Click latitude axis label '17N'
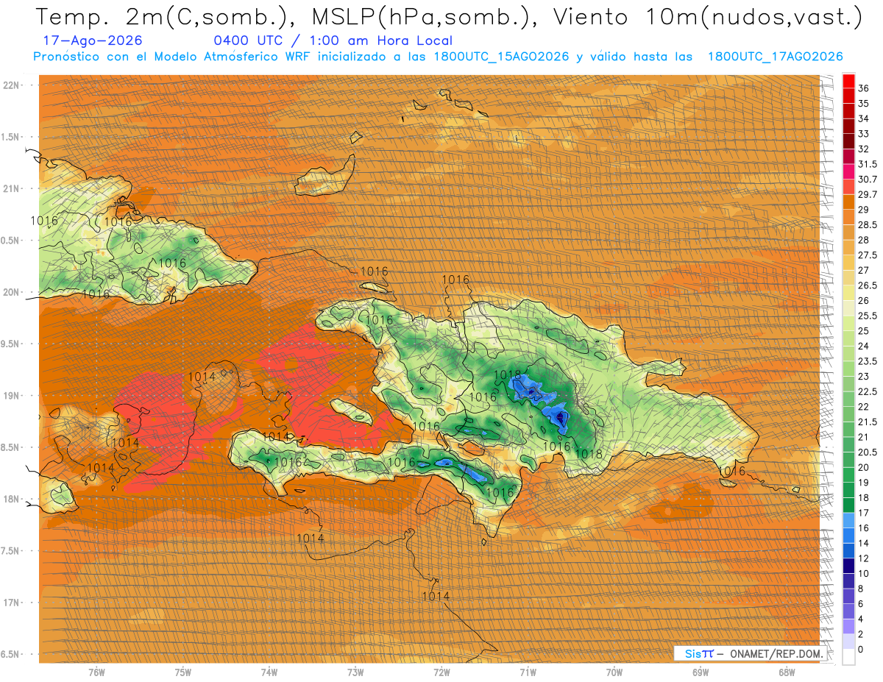Screen dimensions: 883x682 [13, 603]
